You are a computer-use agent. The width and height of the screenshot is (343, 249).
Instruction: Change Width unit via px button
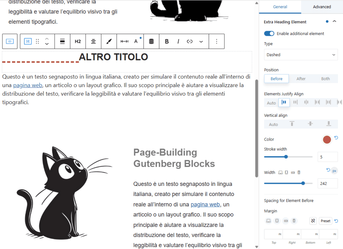tap(334, 171)
